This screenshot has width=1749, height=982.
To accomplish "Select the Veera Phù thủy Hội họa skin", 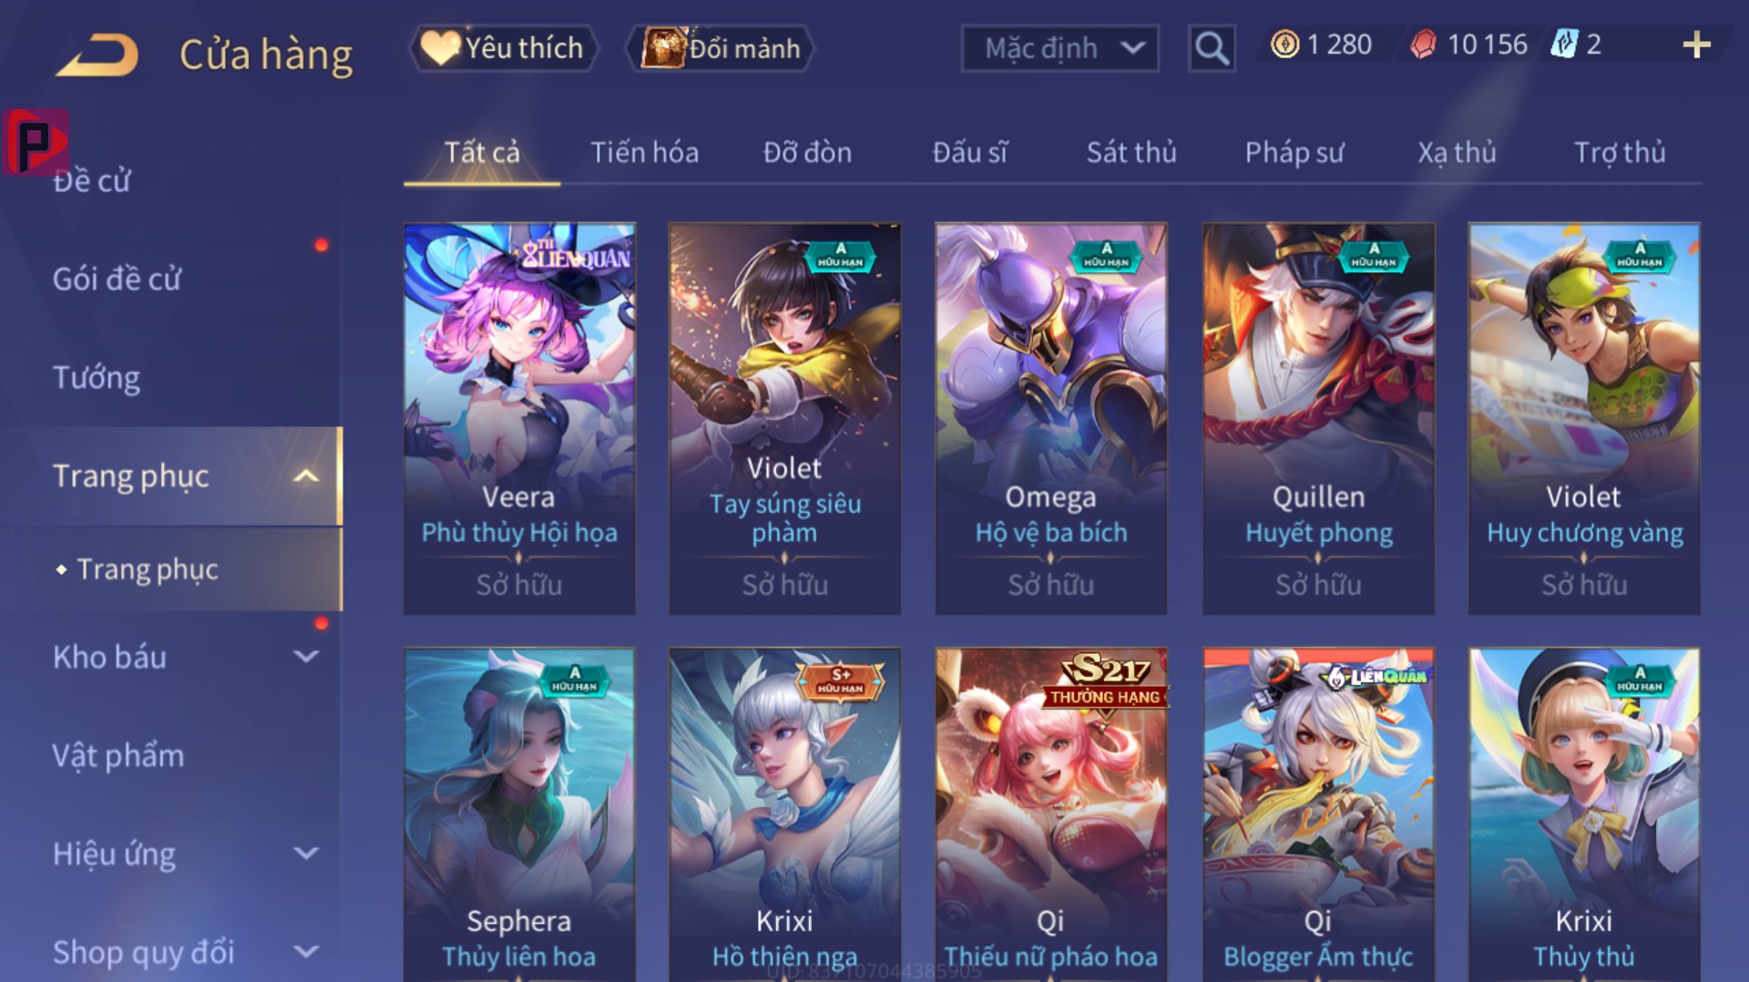I will [x=519, y=418].
